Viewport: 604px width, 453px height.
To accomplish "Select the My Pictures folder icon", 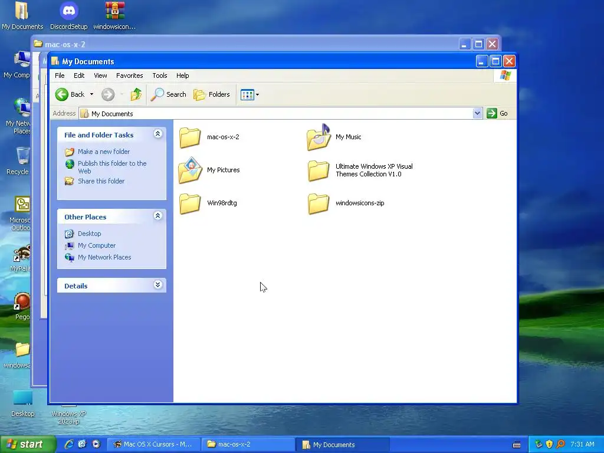I will click(191, 170).
